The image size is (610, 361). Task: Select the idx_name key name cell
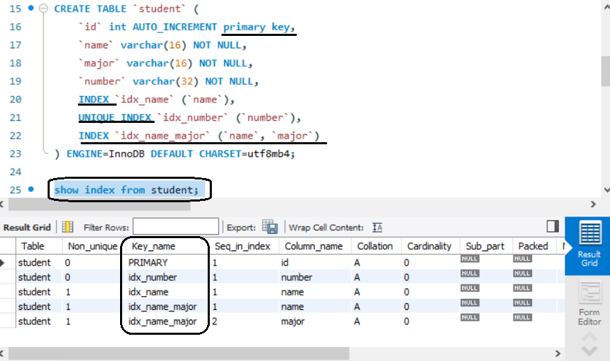click(148, 292)
